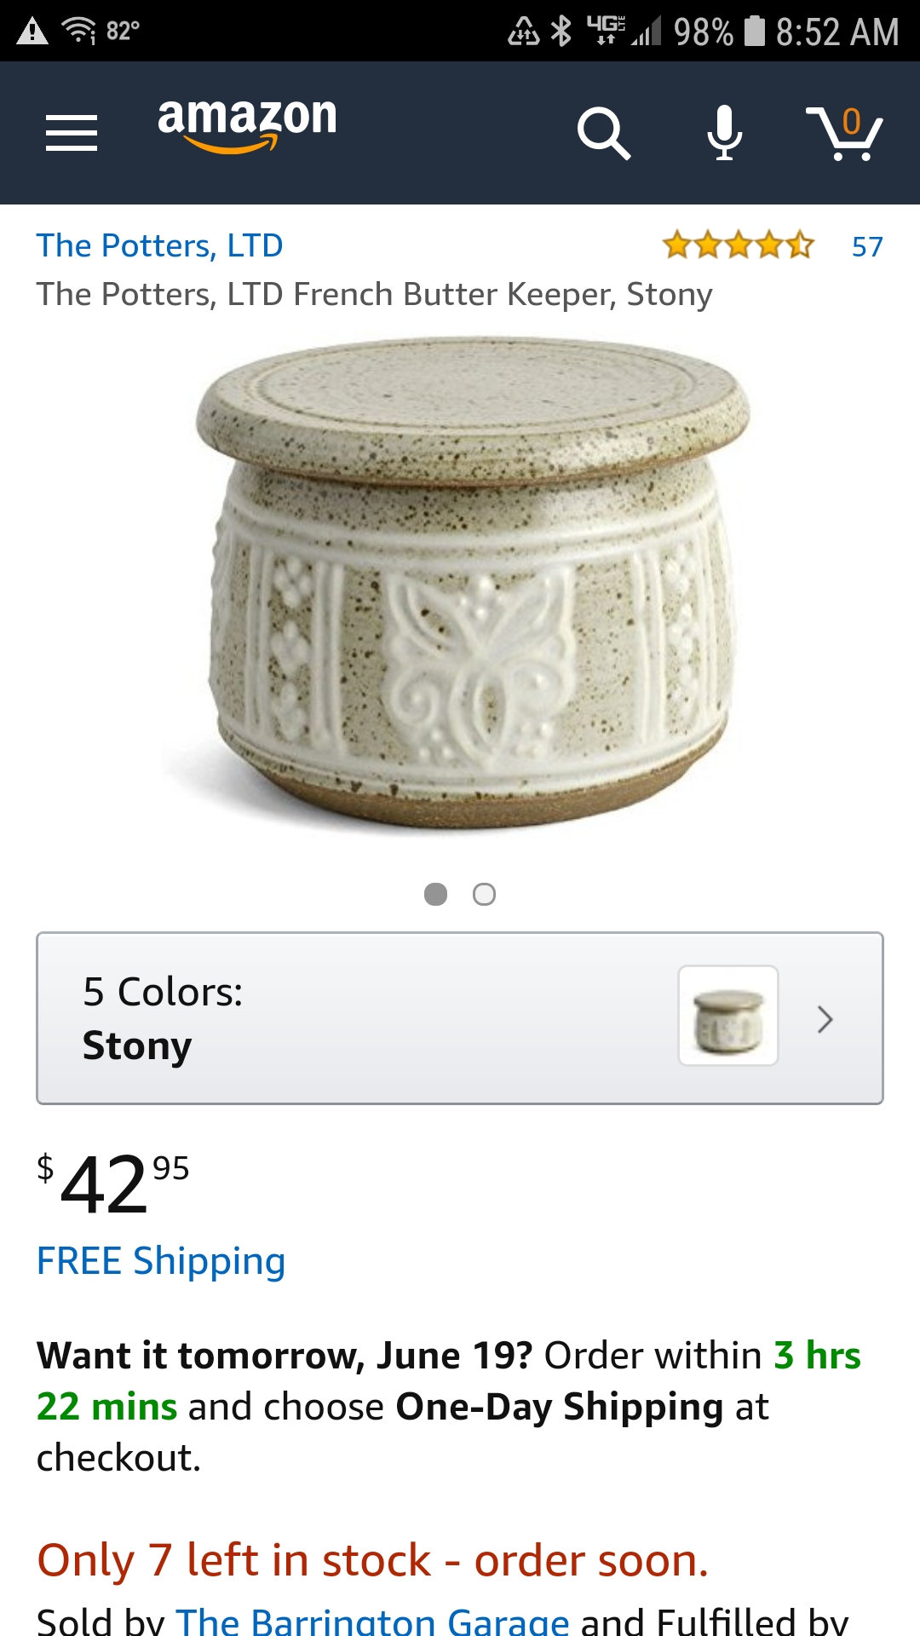Image resolution: width=920 pixels, height=1636 pixels.
Task: Select the first image page dot
Action: [x=435, y=894]
